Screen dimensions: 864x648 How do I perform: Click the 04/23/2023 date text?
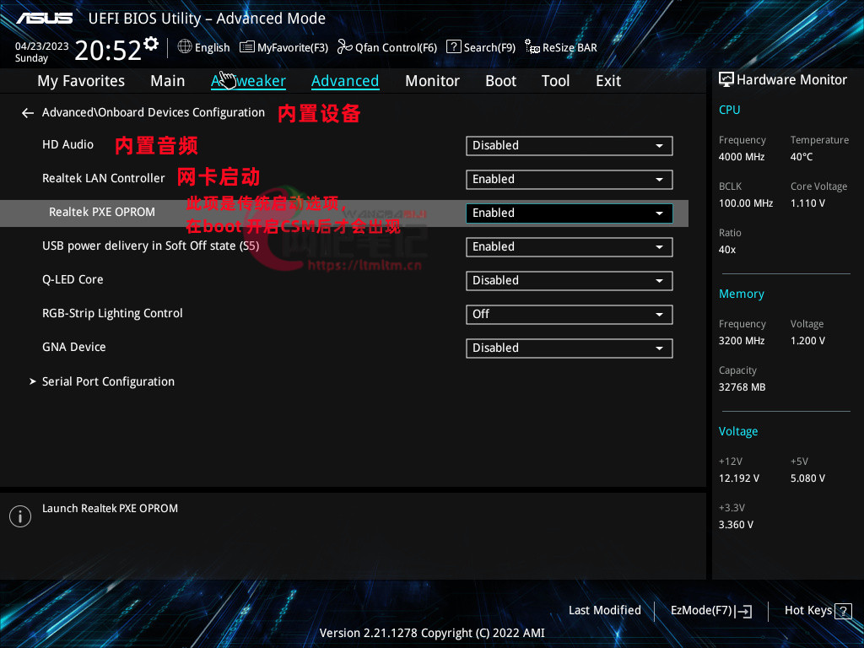(42, 46)
